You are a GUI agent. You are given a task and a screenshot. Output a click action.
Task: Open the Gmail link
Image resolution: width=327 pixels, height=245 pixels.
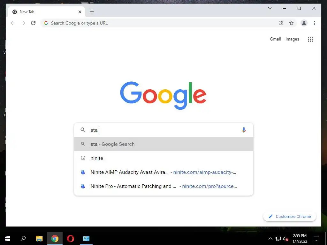[x=275, y=39]
